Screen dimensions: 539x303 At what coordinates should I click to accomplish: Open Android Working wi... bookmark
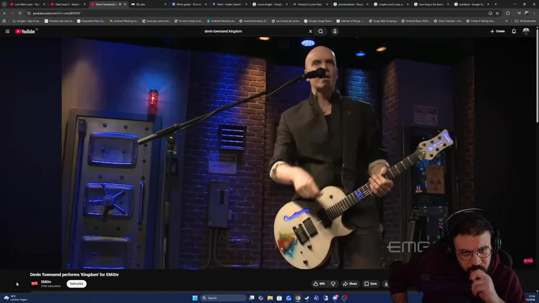[x=123, y=21]
